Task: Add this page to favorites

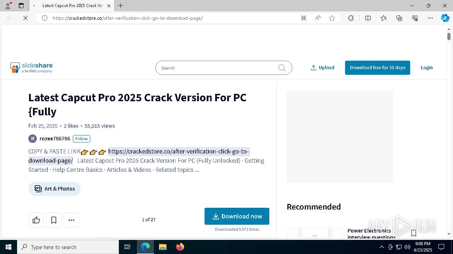Action: point(332,18)
